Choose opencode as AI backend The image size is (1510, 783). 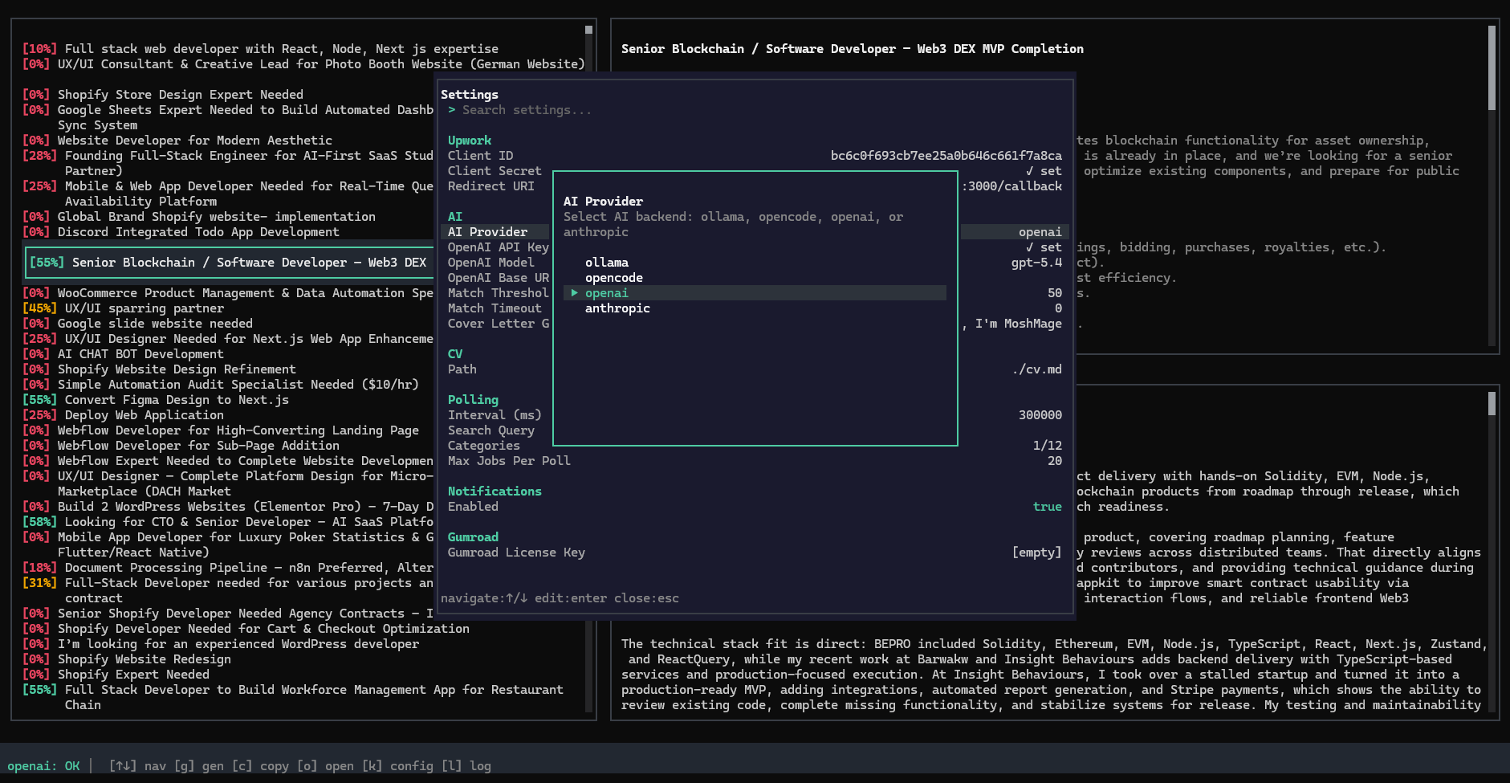(x=613, y=278)
